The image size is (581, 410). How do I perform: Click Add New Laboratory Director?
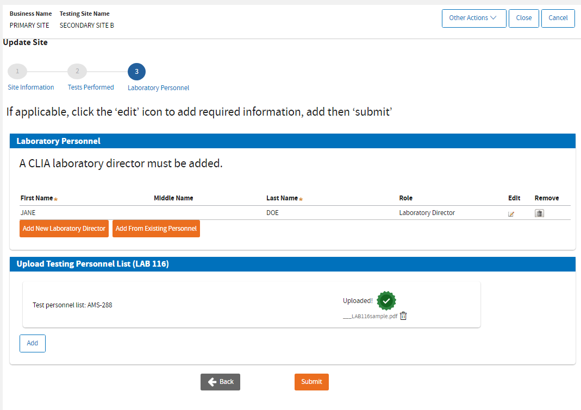coord(64,229)
